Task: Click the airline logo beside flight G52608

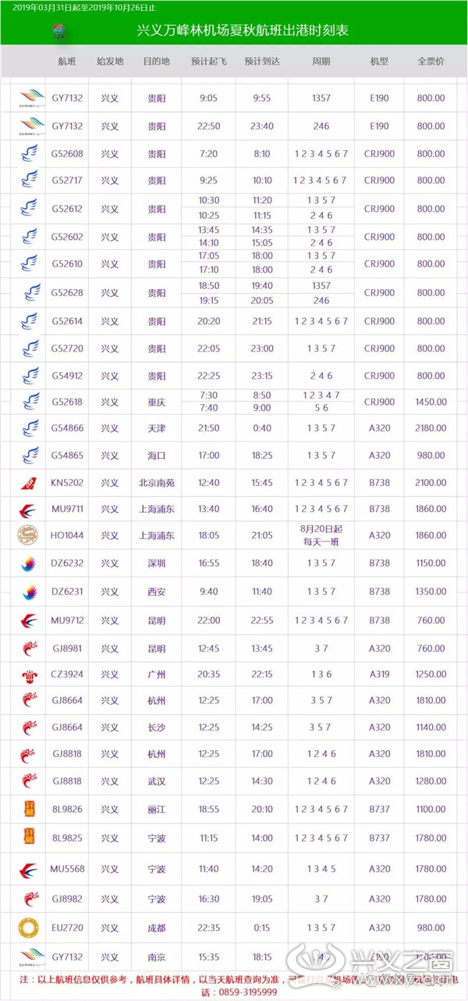Action: (x=29, y=154)
